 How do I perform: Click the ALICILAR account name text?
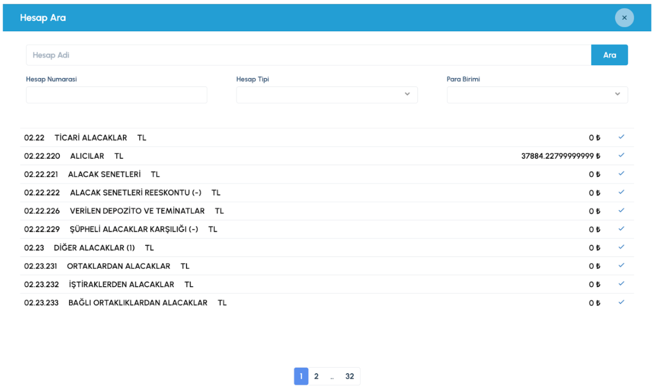click(87, 156)
